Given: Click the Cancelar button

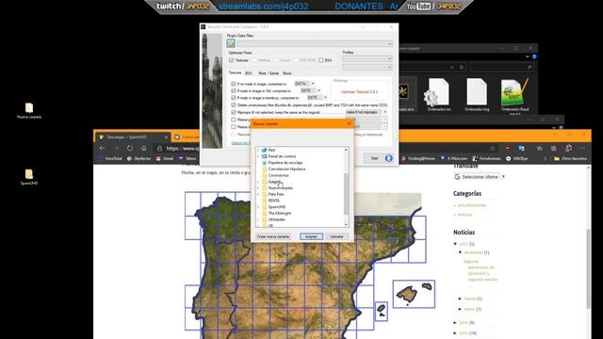Looking at the screenshot, I should 337,236.
